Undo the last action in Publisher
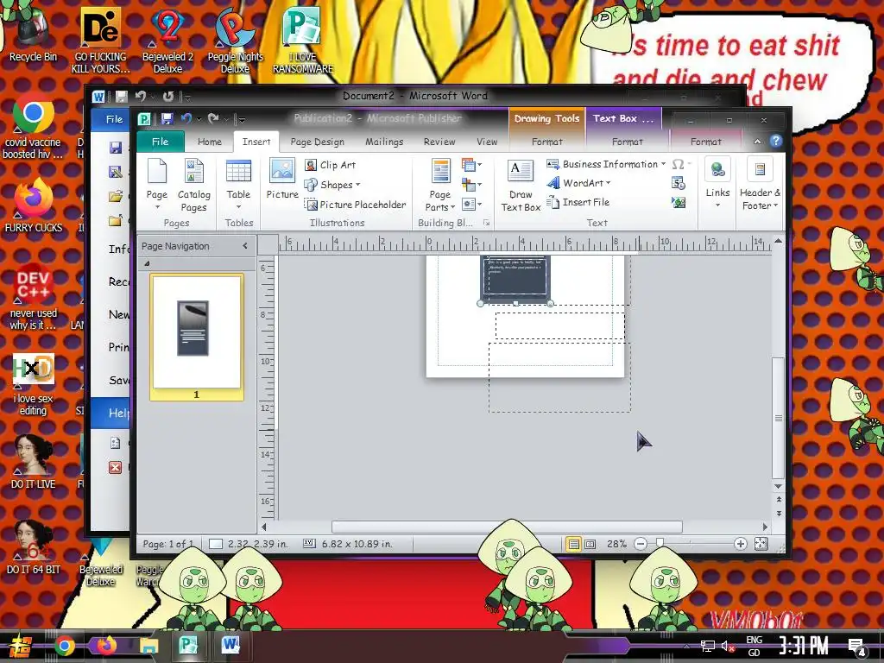 [x=186, y=119]
